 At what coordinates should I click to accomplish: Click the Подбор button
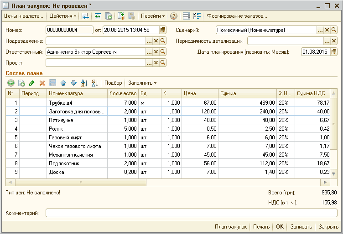113,83
